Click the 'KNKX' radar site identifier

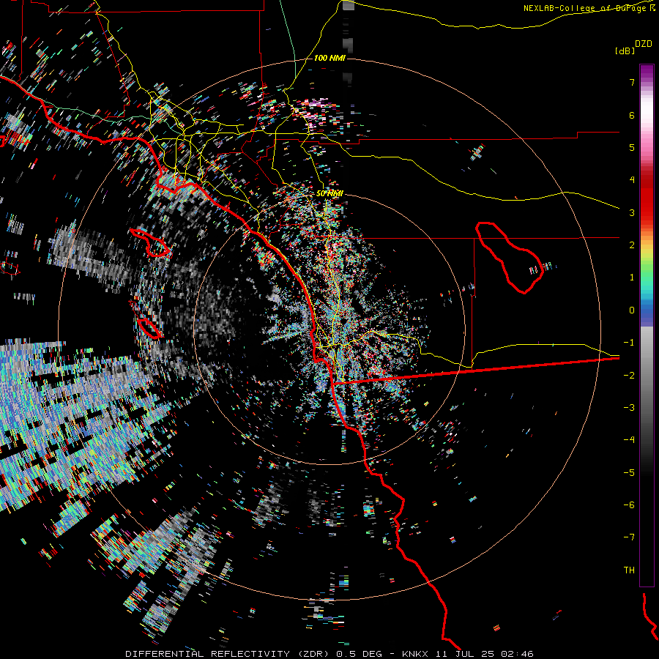point(415,654)
